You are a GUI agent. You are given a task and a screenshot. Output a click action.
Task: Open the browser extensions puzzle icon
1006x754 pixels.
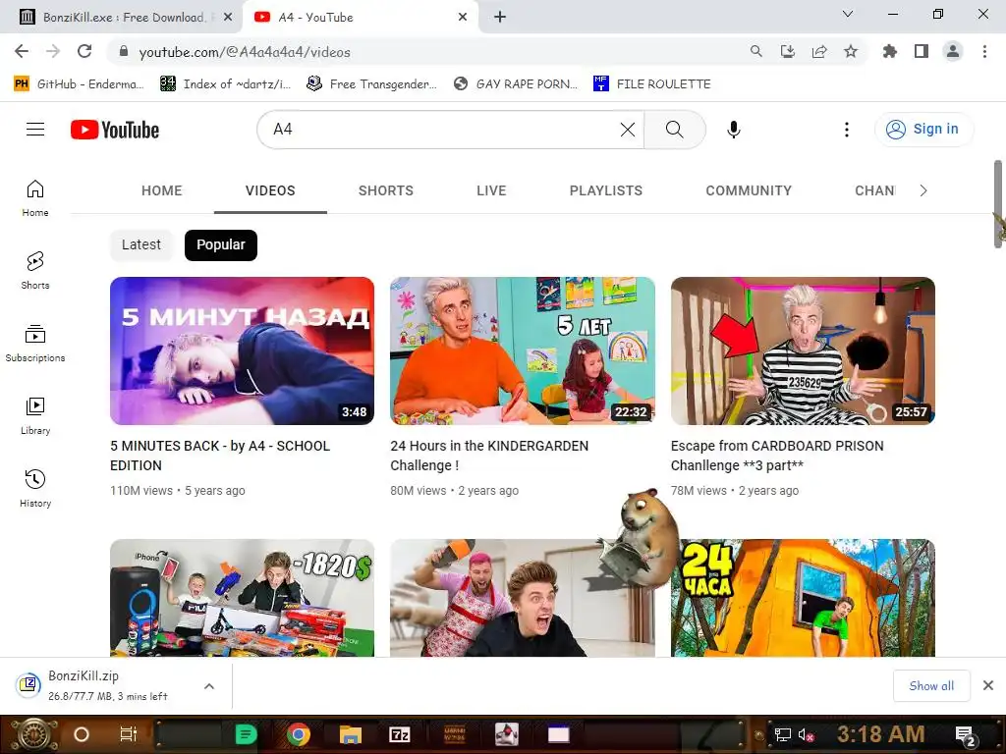[890, 52]
